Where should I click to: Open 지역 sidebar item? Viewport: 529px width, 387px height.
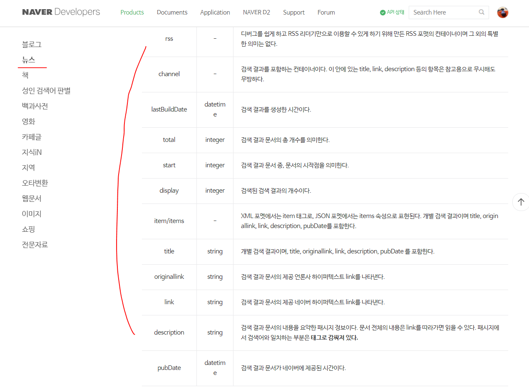coord(28,168)
